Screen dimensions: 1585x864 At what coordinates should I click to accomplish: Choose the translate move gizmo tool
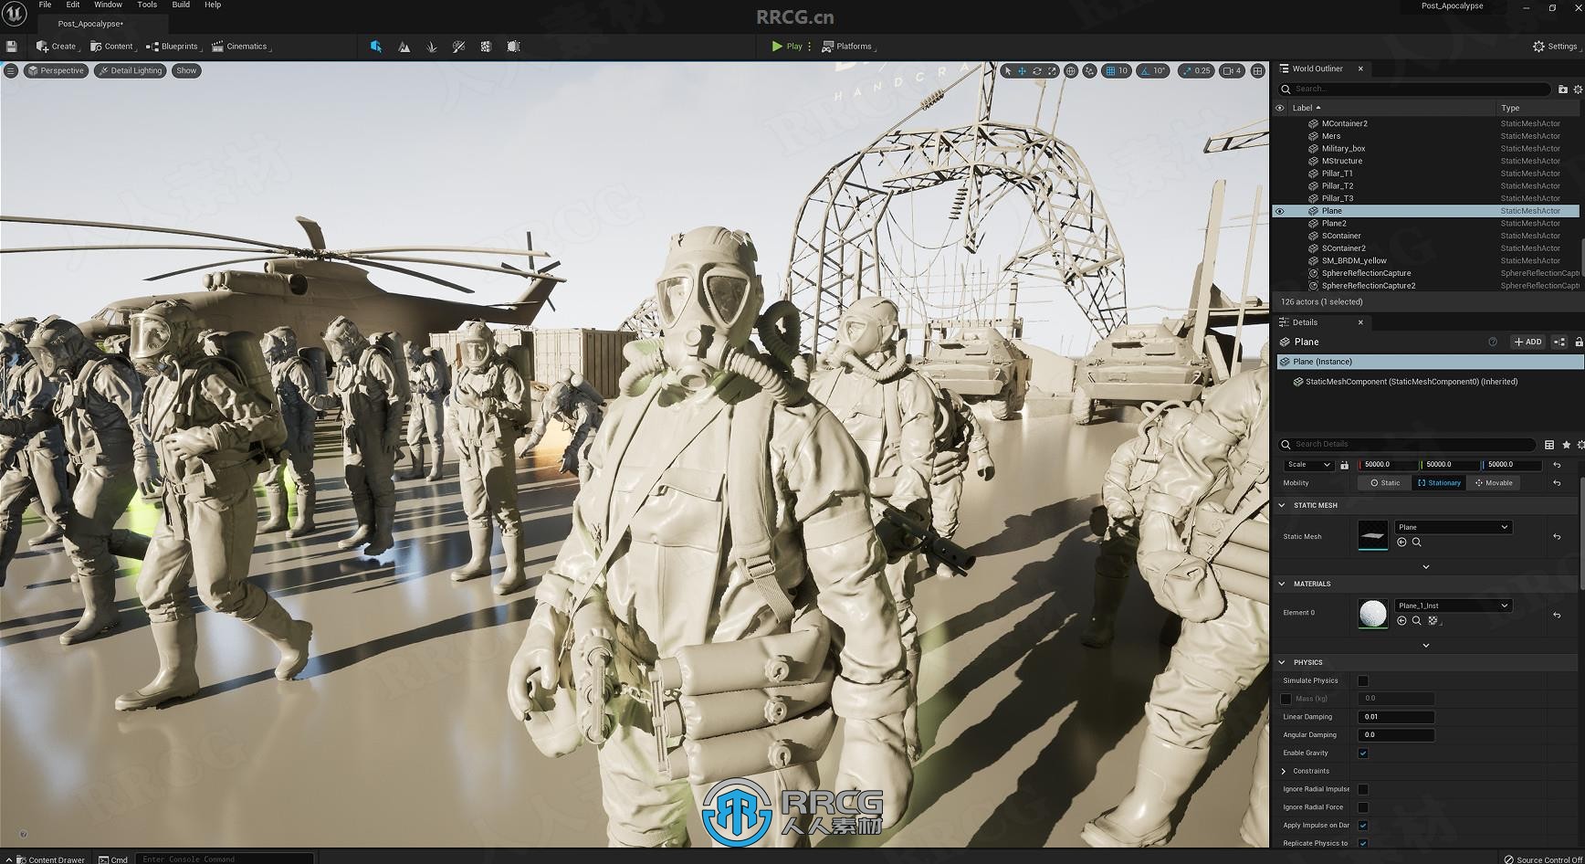click(x=1022, y=70)
